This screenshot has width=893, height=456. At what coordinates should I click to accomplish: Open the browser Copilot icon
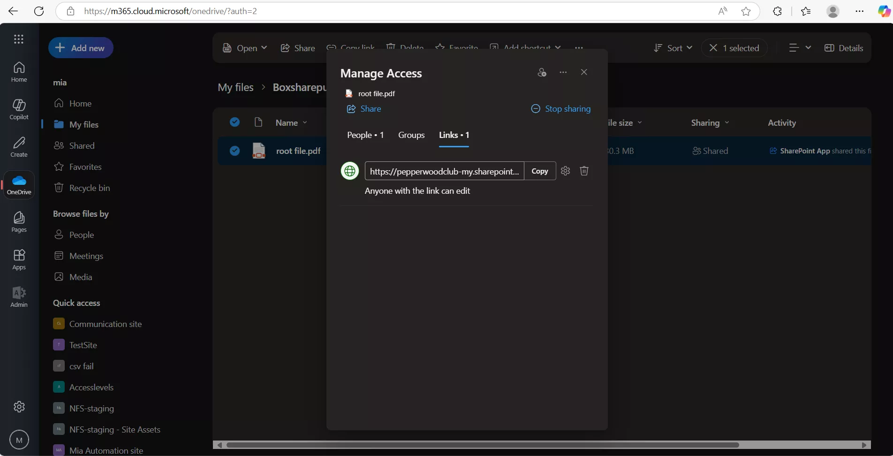pyautogui.click(x=884, y=11)
